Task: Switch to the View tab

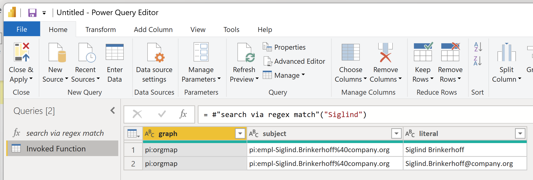Action: click(198, 29)
